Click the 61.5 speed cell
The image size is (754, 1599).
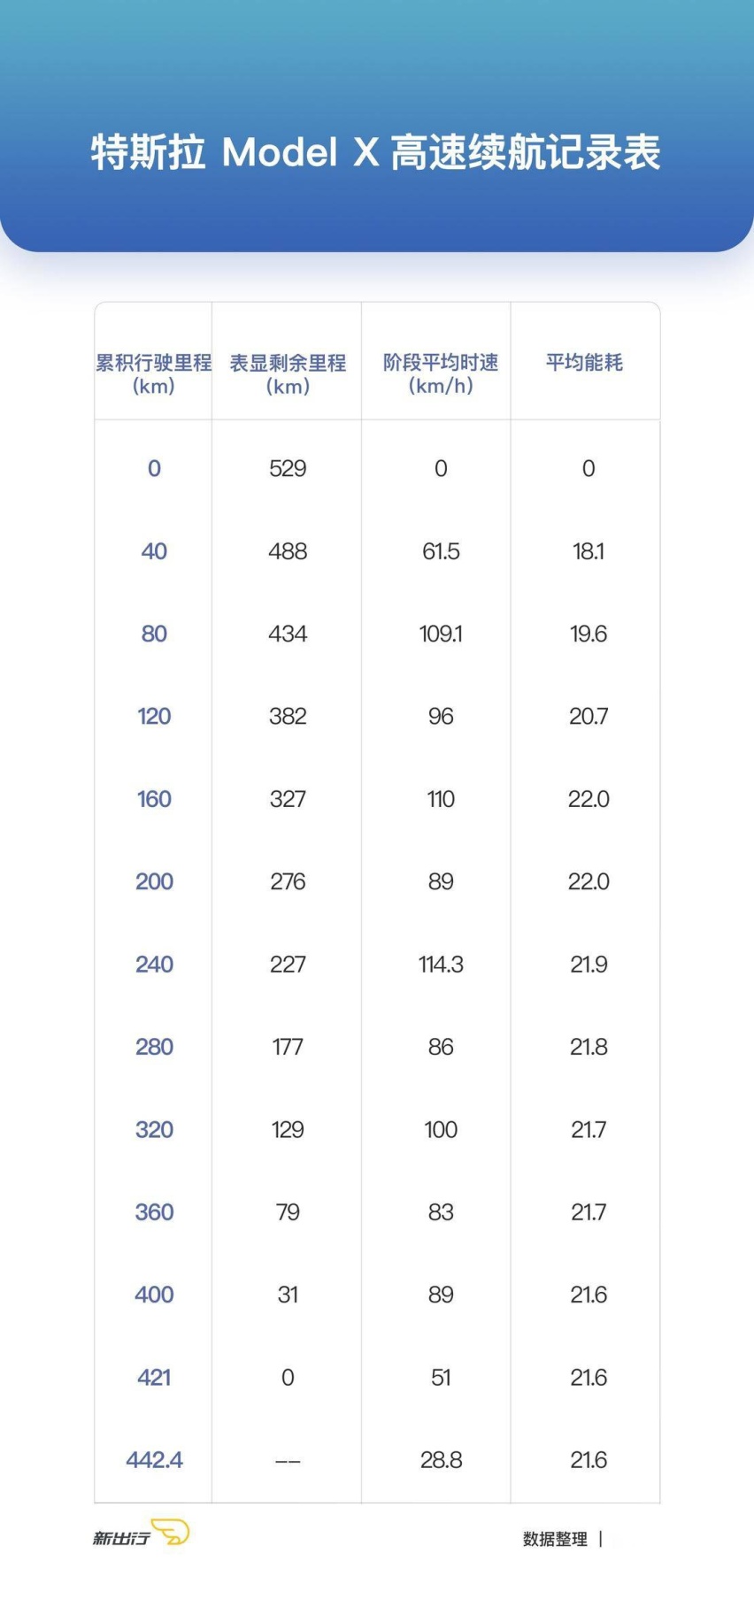(441, 551)
